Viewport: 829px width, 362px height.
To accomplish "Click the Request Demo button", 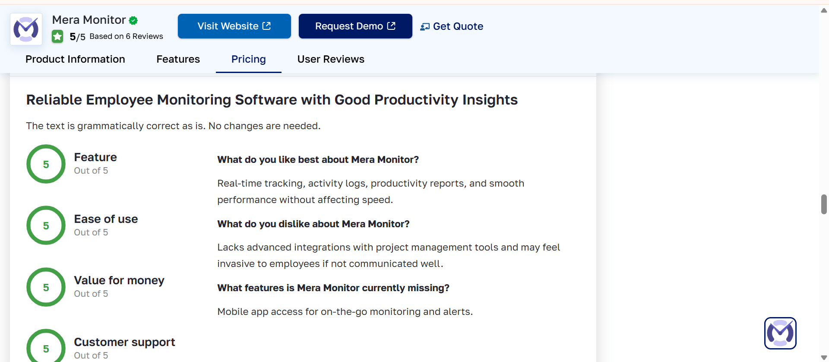I will point(355,26).
